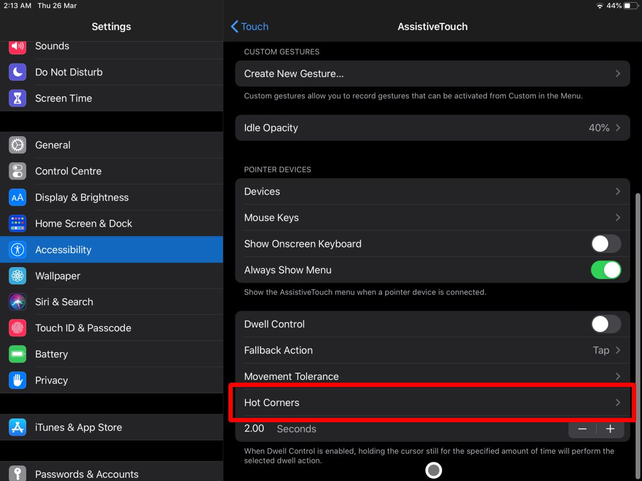Open Display & Brightness settings
The image size is (642, 481).
tap(111, 197)
